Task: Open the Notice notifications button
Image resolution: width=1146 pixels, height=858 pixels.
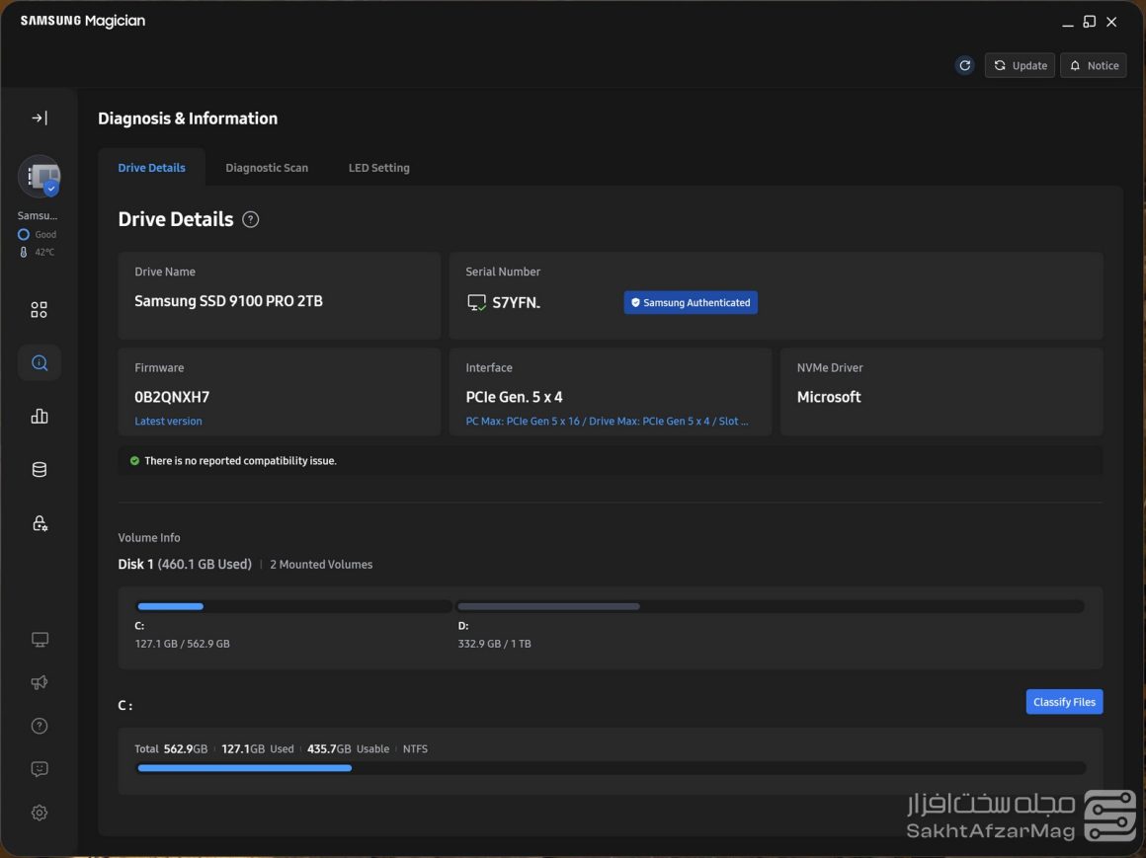Action: point(1093,65)
